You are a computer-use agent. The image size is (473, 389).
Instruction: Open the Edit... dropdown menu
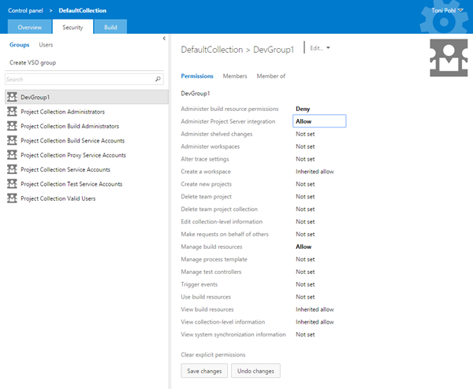(x=320, y=48)
